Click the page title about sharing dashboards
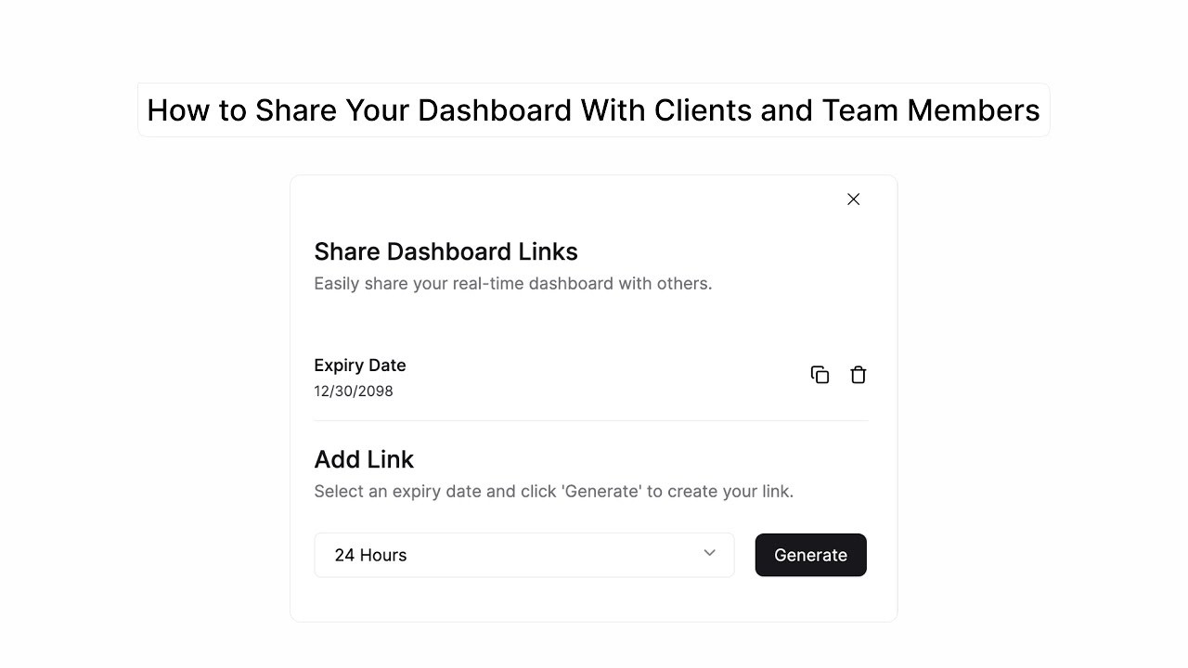This screenshot has height=668, width=1188. point(593,110)
